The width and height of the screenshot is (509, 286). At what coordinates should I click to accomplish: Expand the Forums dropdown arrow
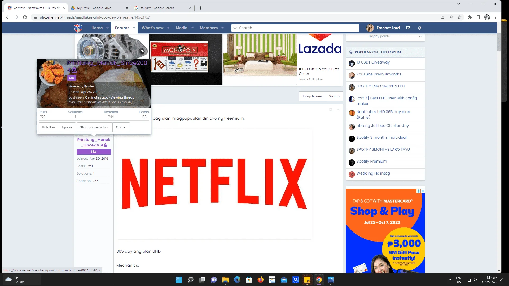pos(134,28)
